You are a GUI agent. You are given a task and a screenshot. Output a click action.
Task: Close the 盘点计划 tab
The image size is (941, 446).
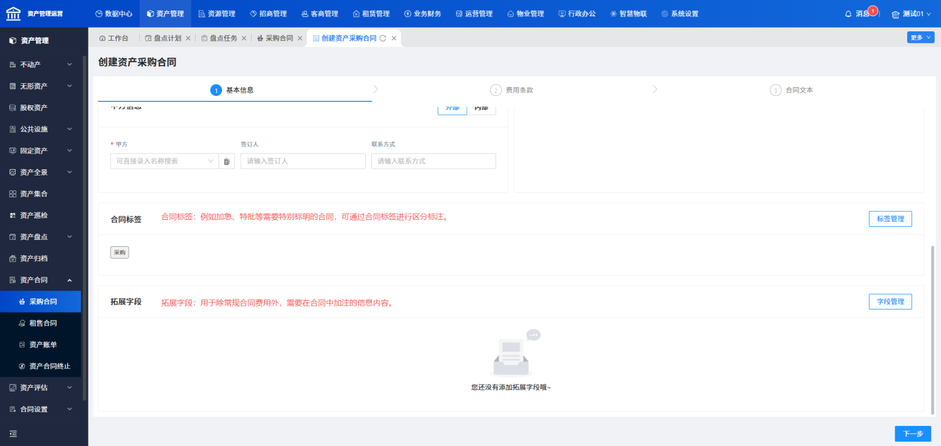click(x=188, y=38)
